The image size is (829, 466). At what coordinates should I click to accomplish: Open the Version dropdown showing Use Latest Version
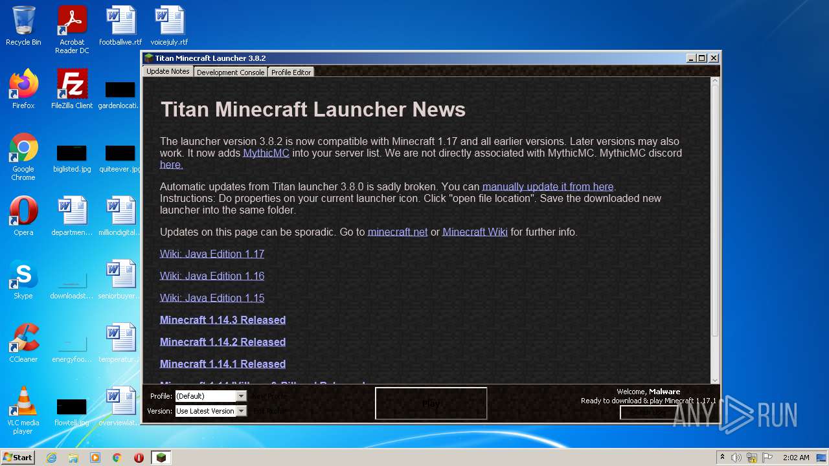(x=211, y=411)
